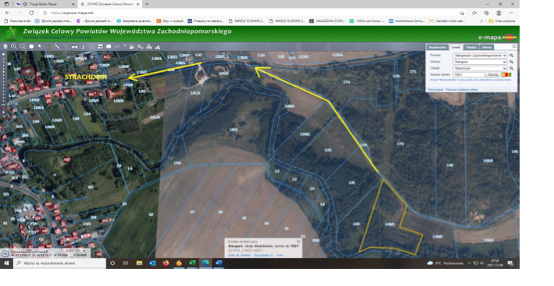Click the link chain toolbar icon
This screenshot has width=554, height=286.
coord(66,47)
